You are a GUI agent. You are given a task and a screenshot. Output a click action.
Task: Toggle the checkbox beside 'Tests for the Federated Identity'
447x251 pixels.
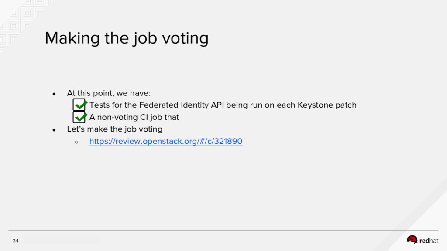(79, 105)
